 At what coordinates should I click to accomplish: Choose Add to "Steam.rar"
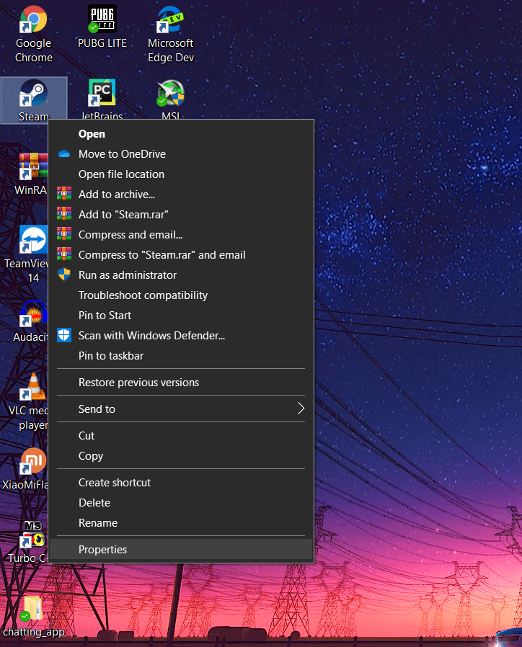click(181, 215)
